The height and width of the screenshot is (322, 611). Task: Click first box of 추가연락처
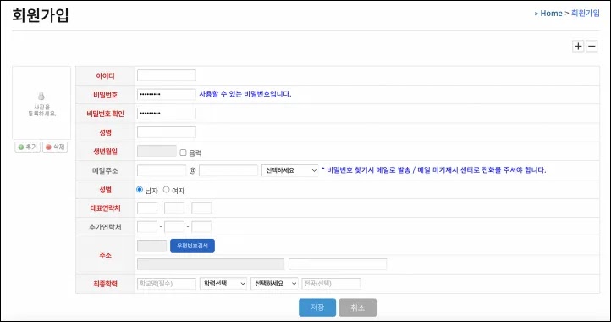[147, 227]
